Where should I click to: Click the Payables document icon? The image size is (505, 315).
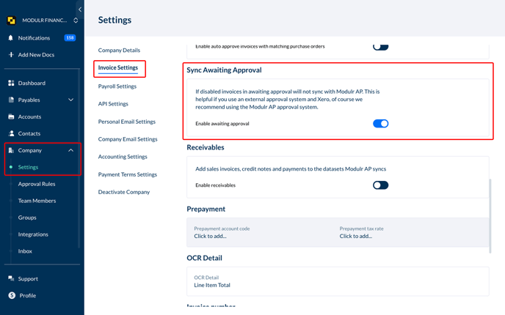click(x=11, y=100)
